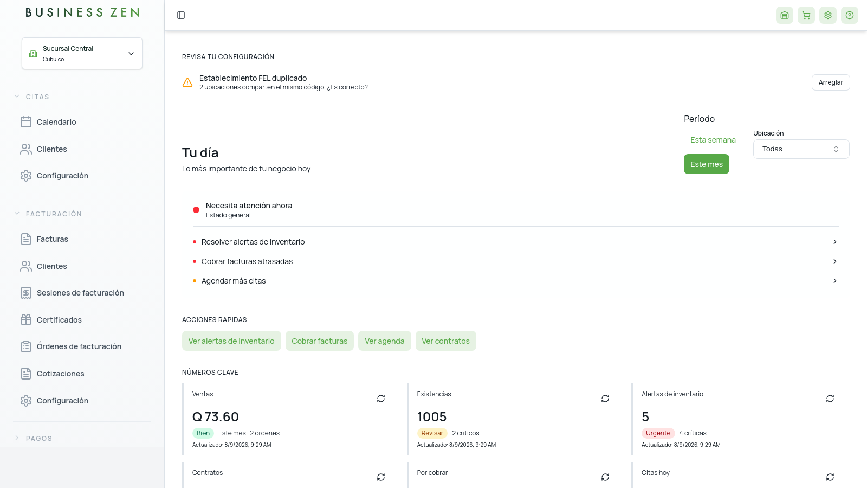Open the Ubicación Todas dropdown
Viewport: 867px width, 488px height.
(801, 149)
